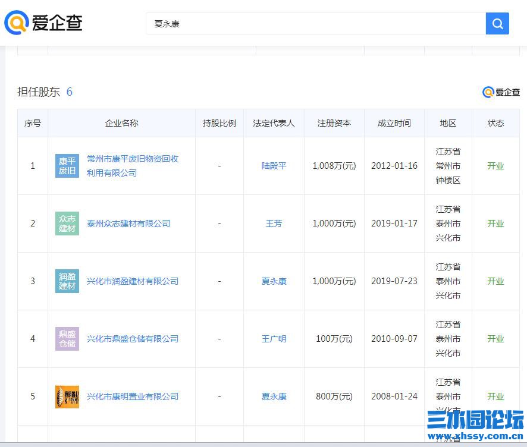
Task: Click the 序号 column header
Action: pos(33,123)
